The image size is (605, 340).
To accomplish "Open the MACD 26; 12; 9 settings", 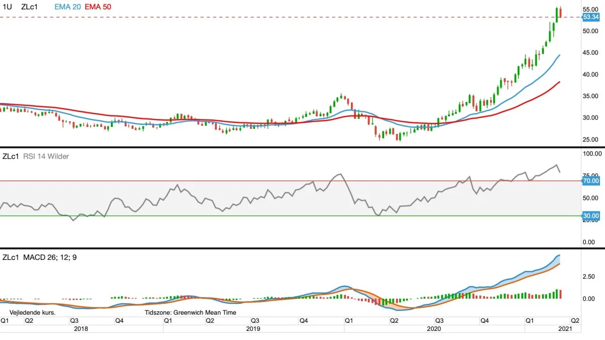I will tap(50, 257).
